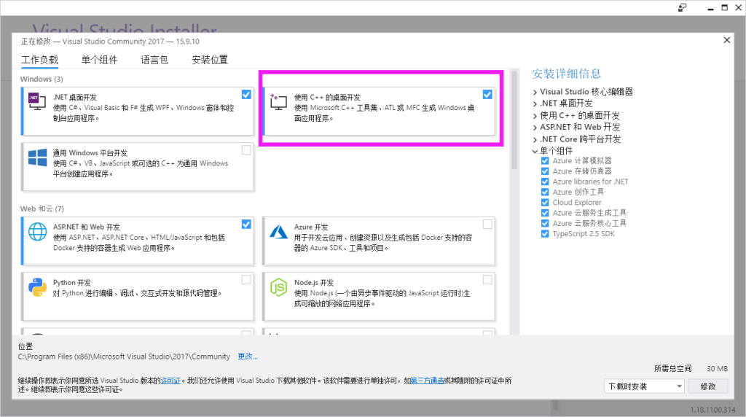Switch to the 工作负载 tab

[x=39, y=60]
